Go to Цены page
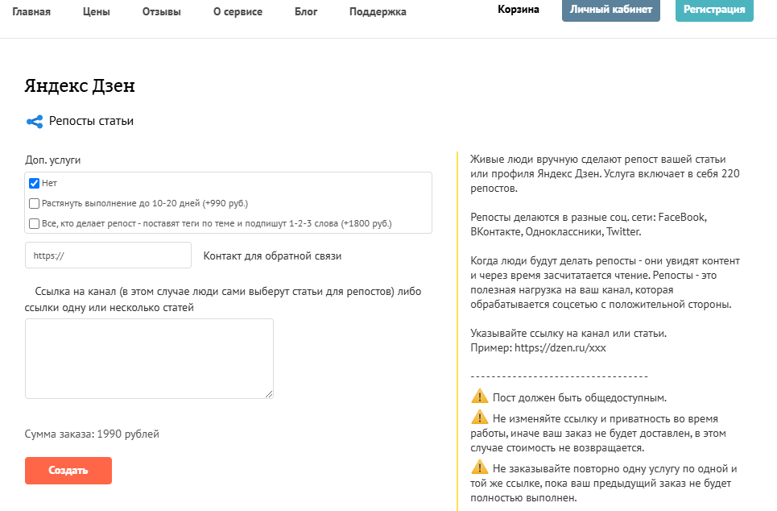 pos(96,12)
